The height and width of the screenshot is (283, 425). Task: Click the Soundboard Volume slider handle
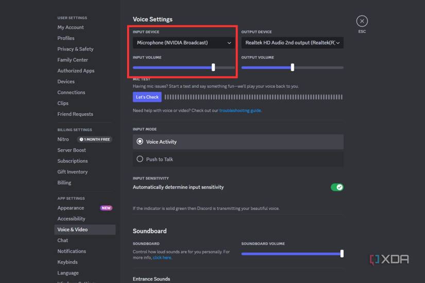point(342,254)
